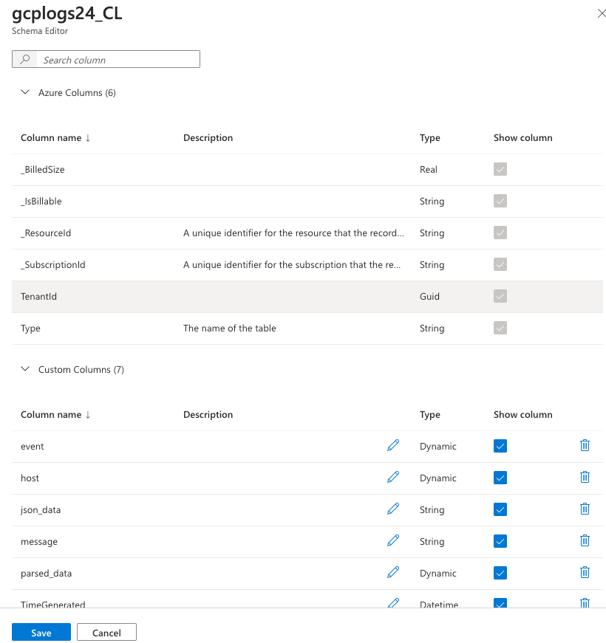
Task: Edit the json_data column with pencil icon
Action: [x=393, y=509]
